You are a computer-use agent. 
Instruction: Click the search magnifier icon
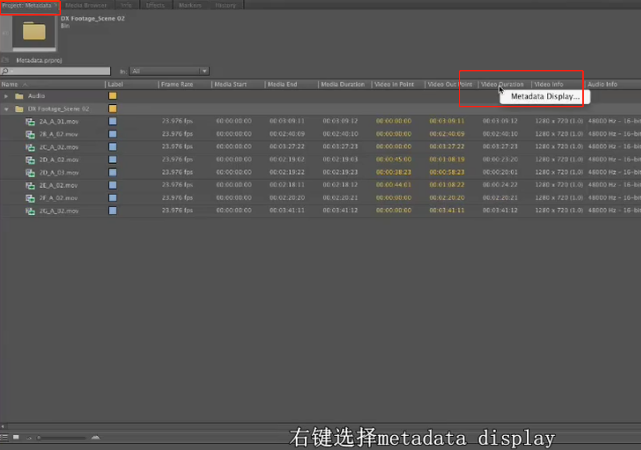click(5, 71)
